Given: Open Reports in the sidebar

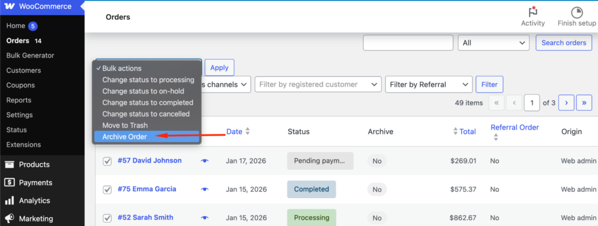Looking at the screenshot, I should (x=19, y=100).
